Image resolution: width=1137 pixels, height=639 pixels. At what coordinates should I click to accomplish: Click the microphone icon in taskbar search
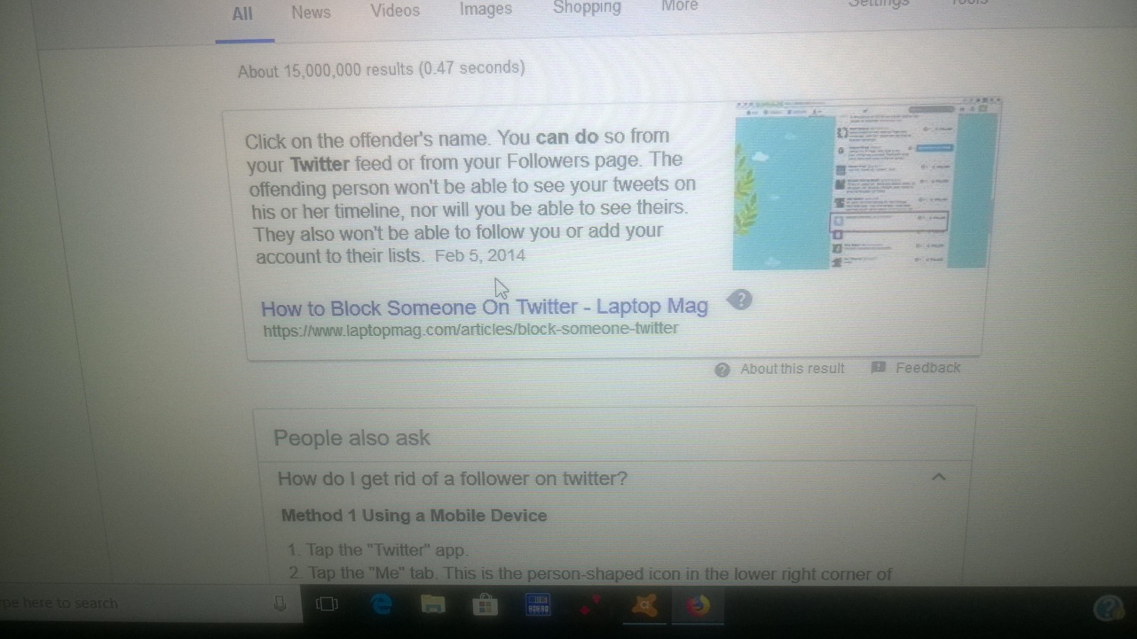pyautogui.click(x=279, y=603)
